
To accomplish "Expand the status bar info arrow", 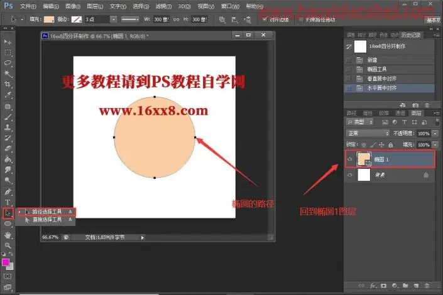I will [143, 238].
